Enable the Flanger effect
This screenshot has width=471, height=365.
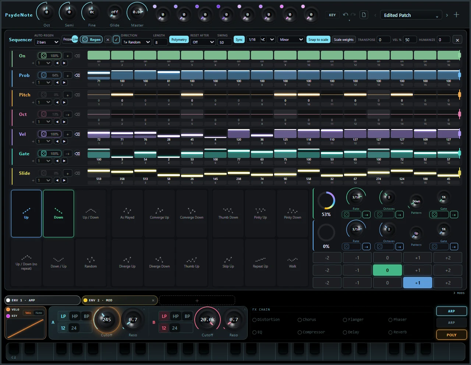coord(345,320)
